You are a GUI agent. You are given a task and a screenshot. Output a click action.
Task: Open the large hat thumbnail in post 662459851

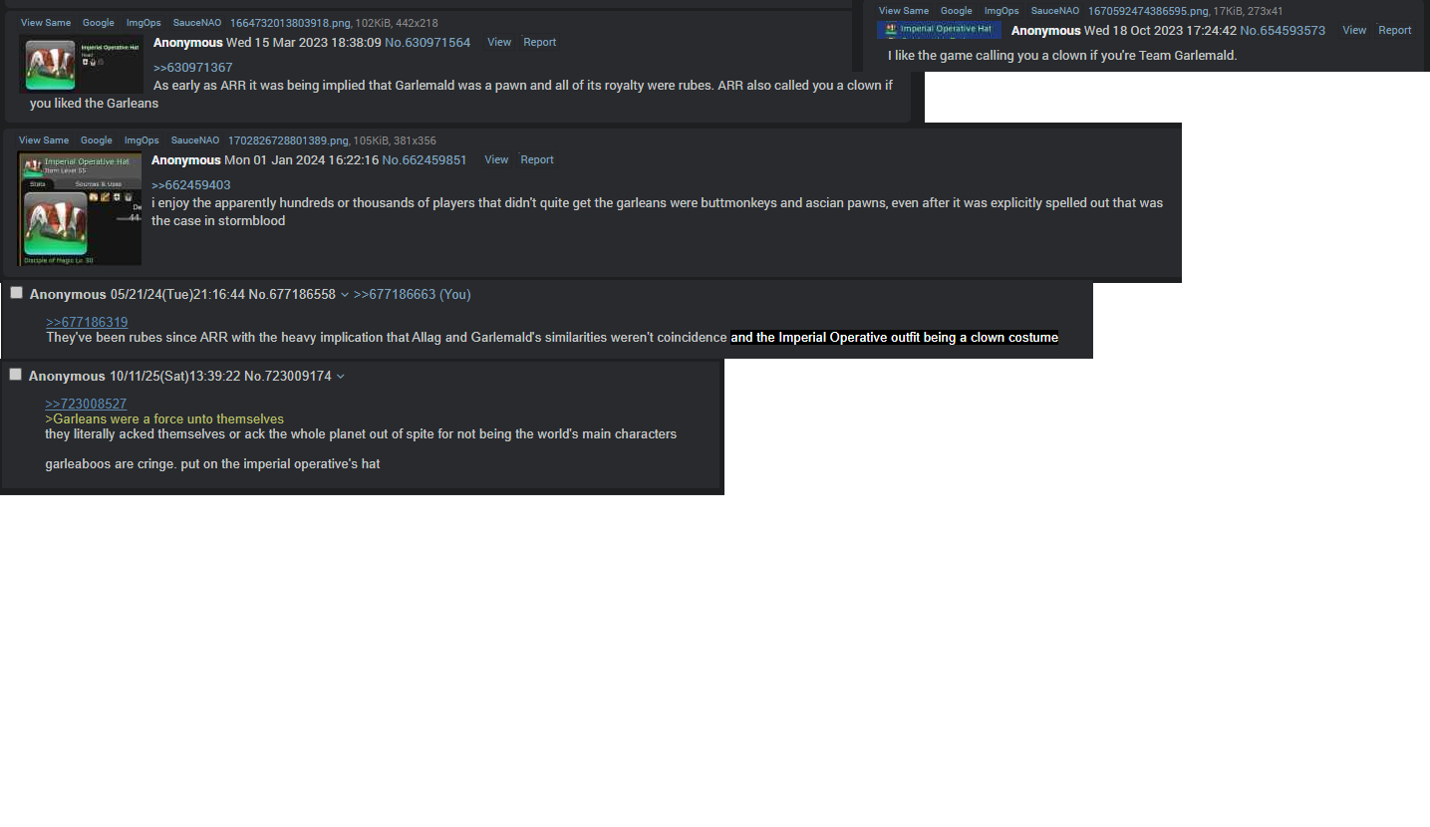[x=80, y=209]
